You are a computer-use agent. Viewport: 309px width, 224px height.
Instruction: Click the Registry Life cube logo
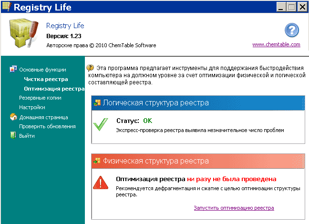(x=23, y=33)
